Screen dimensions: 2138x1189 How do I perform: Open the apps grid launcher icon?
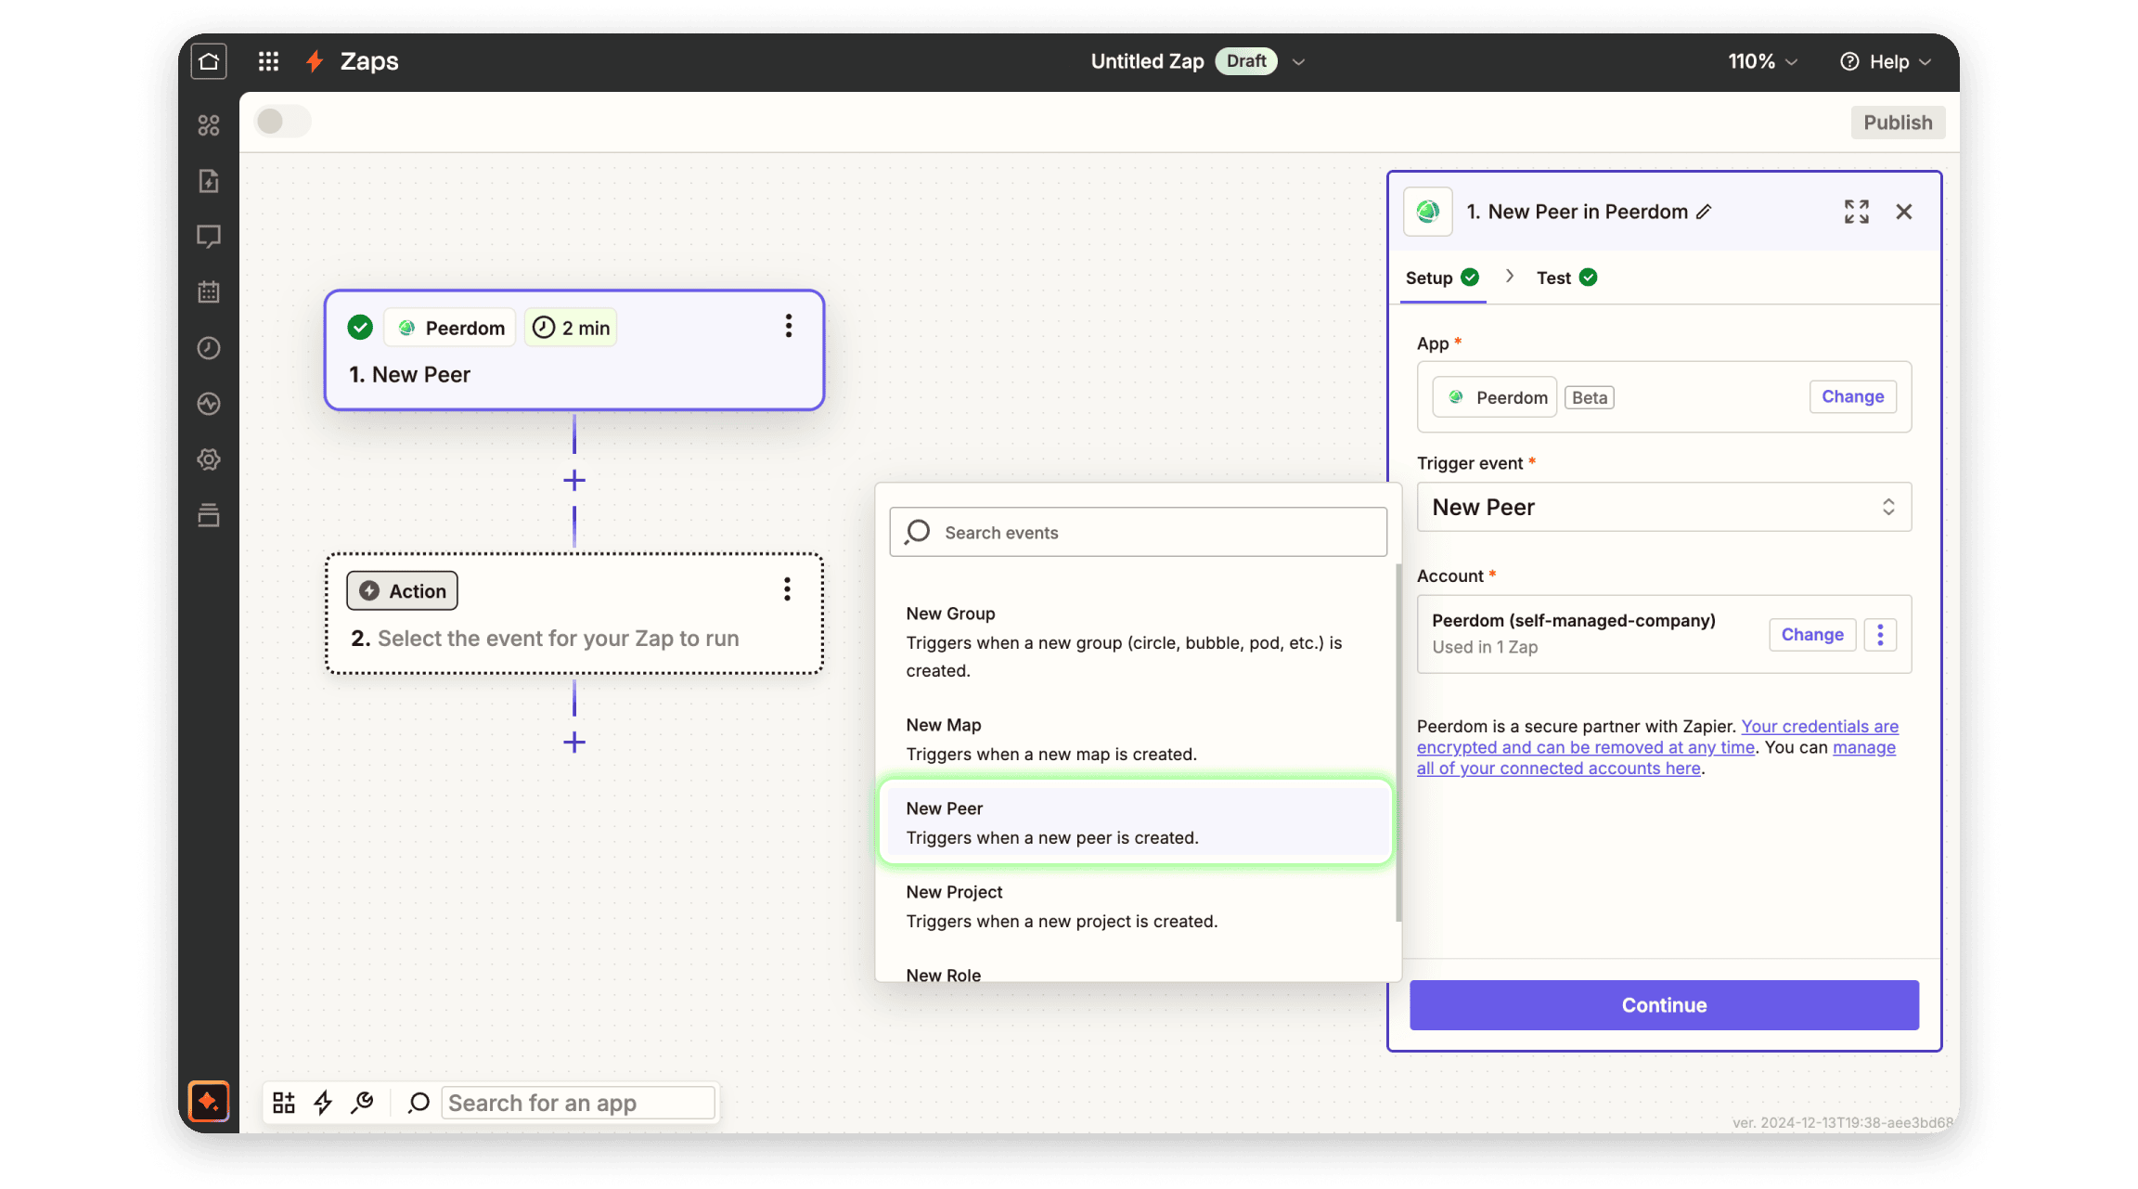[x=268, y=61]
